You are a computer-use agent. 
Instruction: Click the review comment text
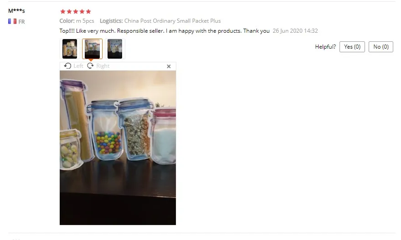point(165,31)
